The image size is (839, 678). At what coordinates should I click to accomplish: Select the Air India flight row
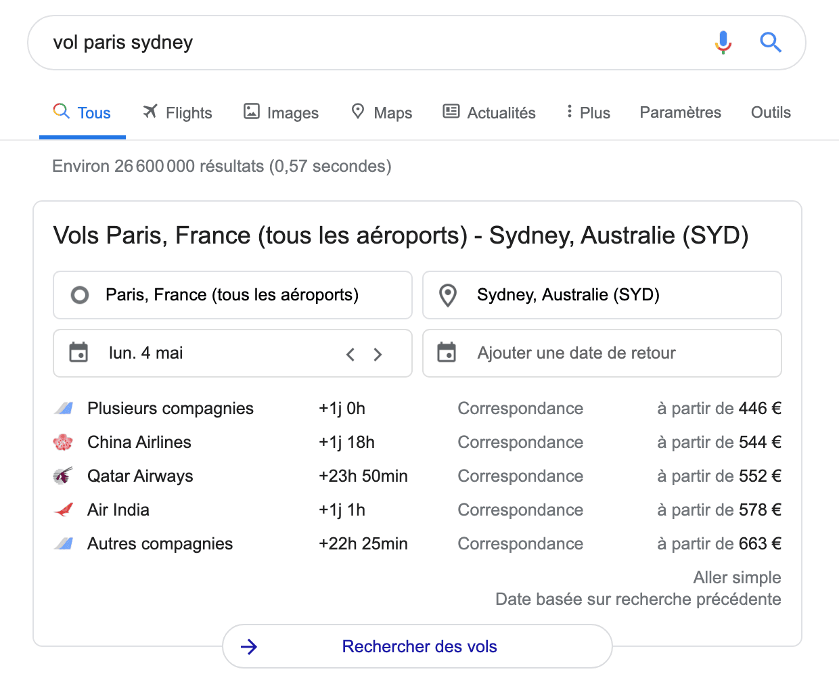417,510
